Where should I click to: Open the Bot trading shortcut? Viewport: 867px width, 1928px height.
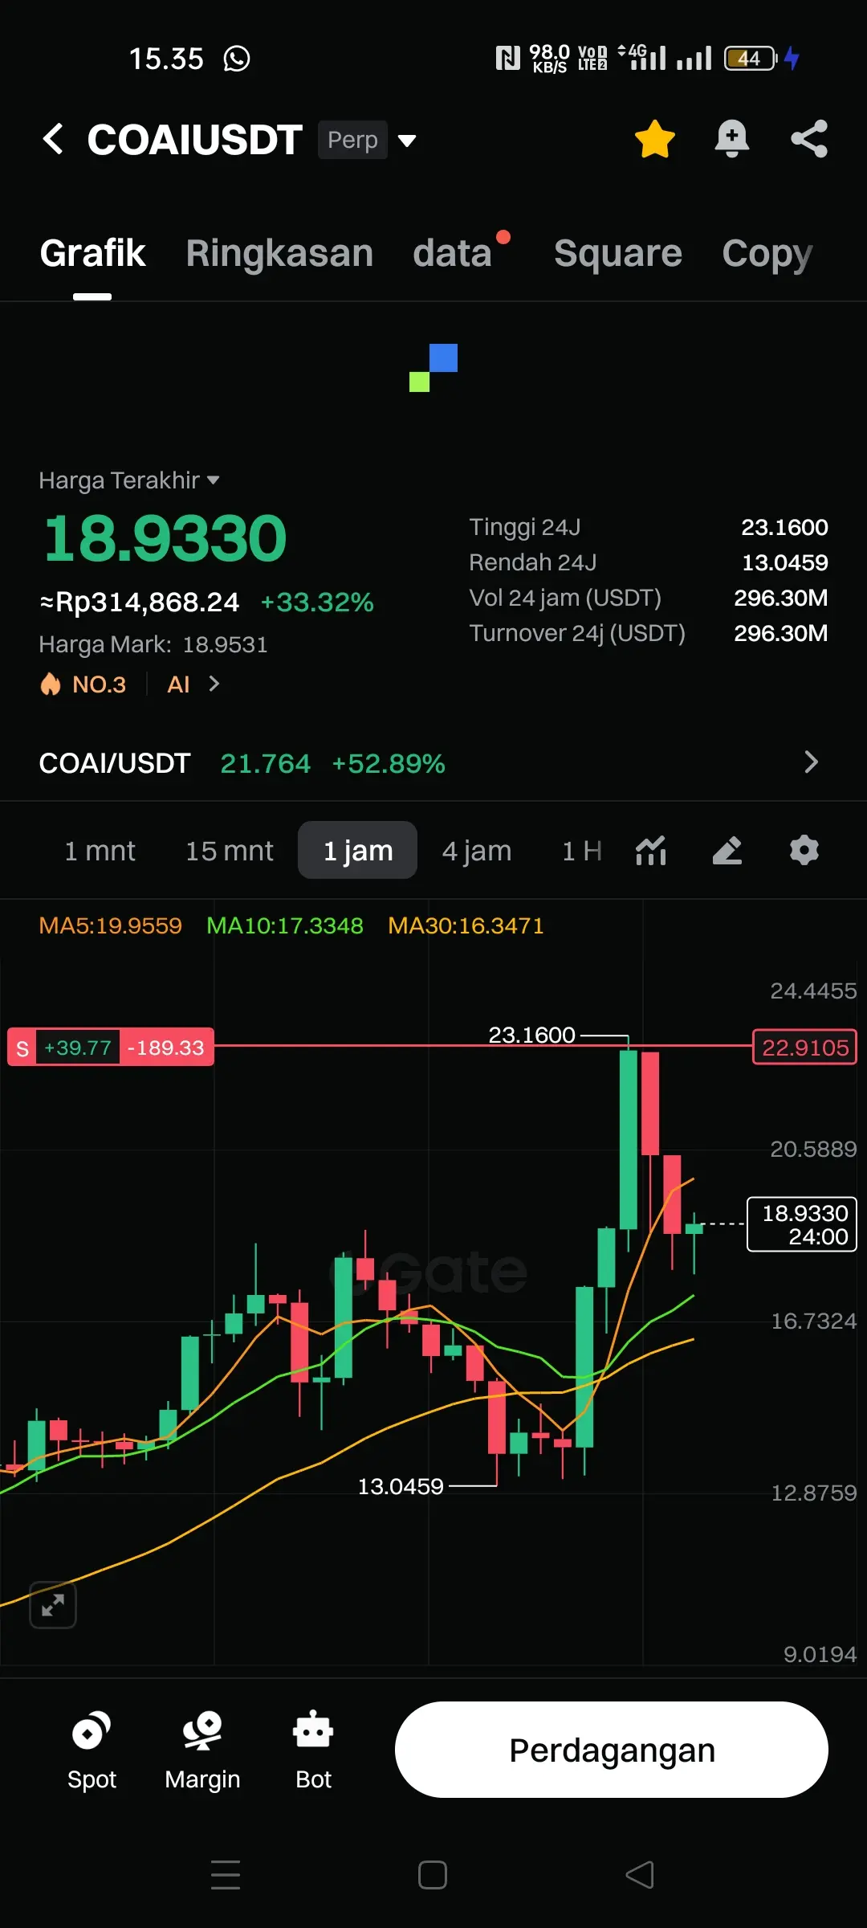coord(313,1751)
